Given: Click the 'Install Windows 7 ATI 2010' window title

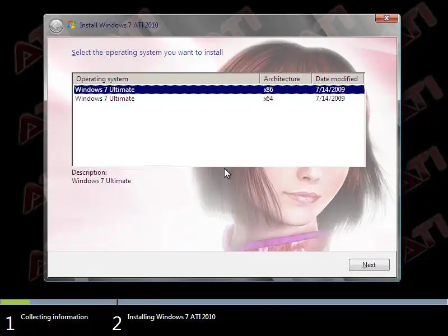Looking at the screenshot, I should click(x=119, y=25).
